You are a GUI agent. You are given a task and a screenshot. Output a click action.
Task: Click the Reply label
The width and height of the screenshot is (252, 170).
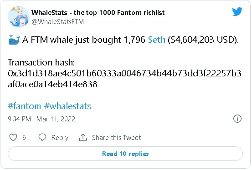coord(60,138)
